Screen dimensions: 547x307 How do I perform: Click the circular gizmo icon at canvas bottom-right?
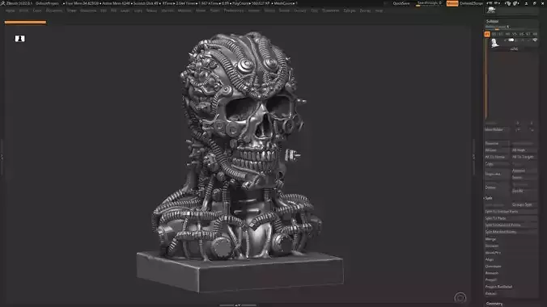coord(460,298)
